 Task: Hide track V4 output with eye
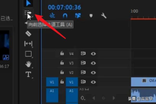(93, 54)
